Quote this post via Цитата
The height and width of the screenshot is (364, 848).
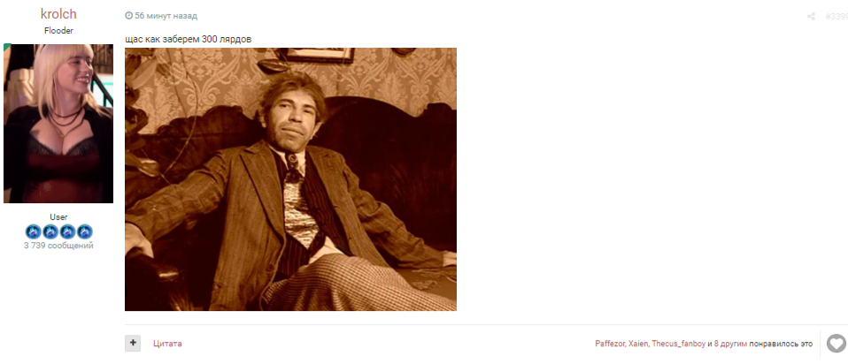167,344
